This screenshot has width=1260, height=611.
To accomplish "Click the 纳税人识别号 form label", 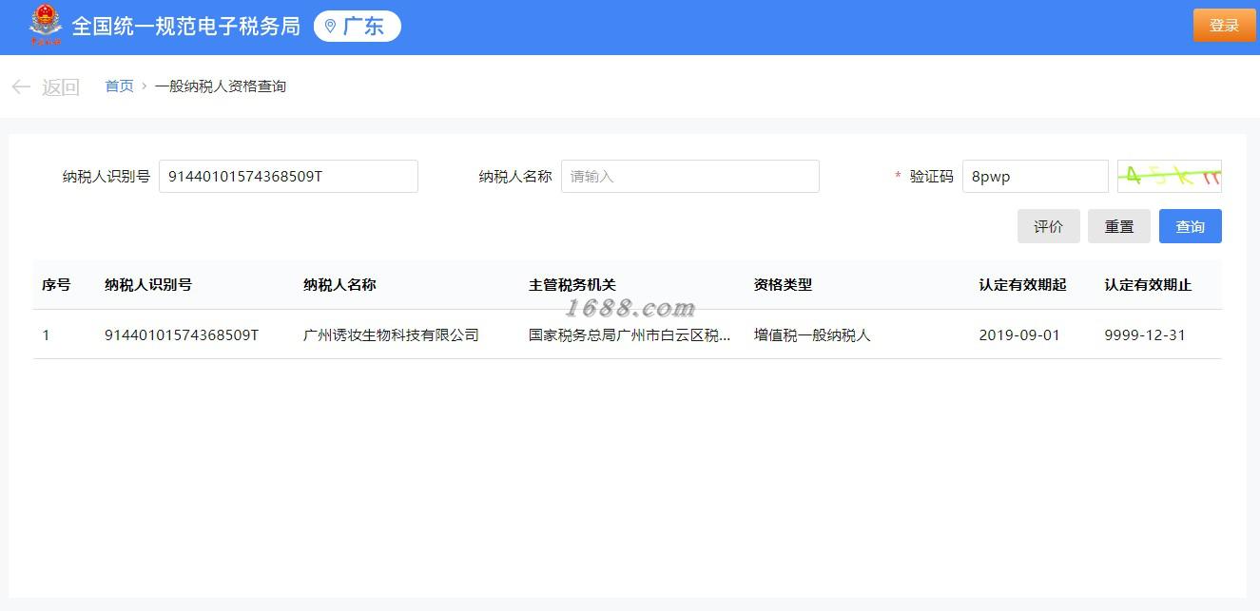I will (x=107, y=176).
